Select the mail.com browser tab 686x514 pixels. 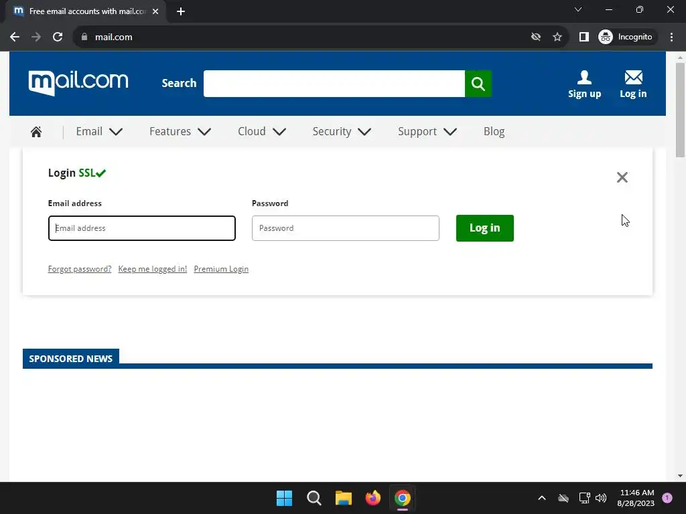click(x=86, y=11)
